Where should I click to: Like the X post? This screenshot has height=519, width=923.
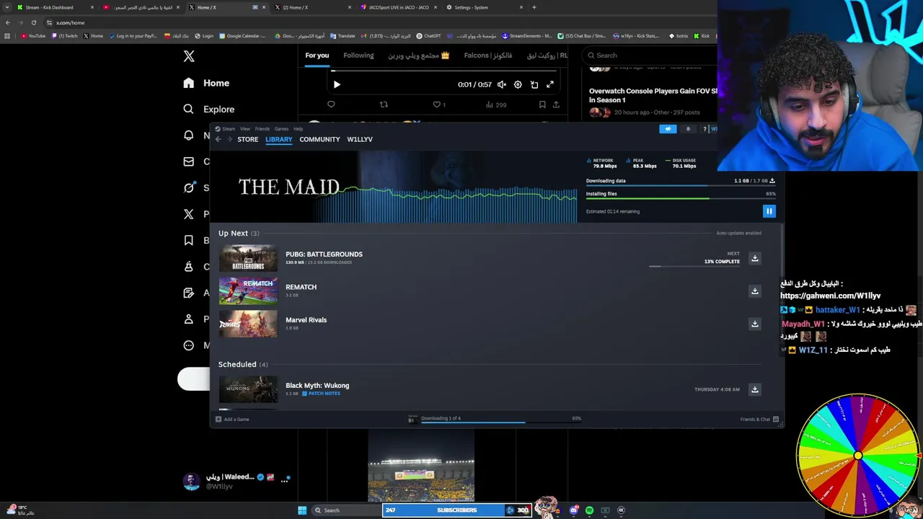point(438,105)
